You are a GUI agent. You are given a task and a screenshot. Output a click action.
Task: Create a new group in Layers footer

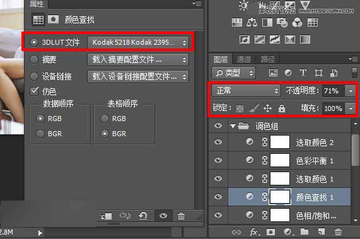(305, 232)
